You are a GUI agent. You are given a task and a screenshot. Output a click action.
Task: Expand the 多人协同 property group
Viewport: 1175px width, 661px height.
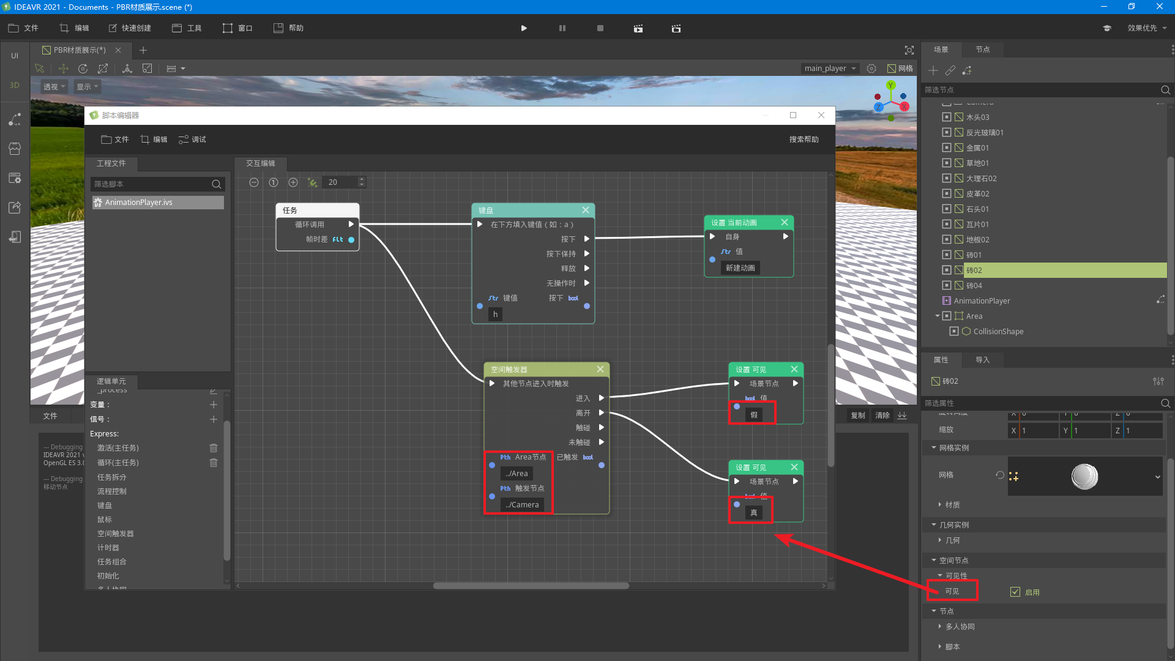(940, 626)
